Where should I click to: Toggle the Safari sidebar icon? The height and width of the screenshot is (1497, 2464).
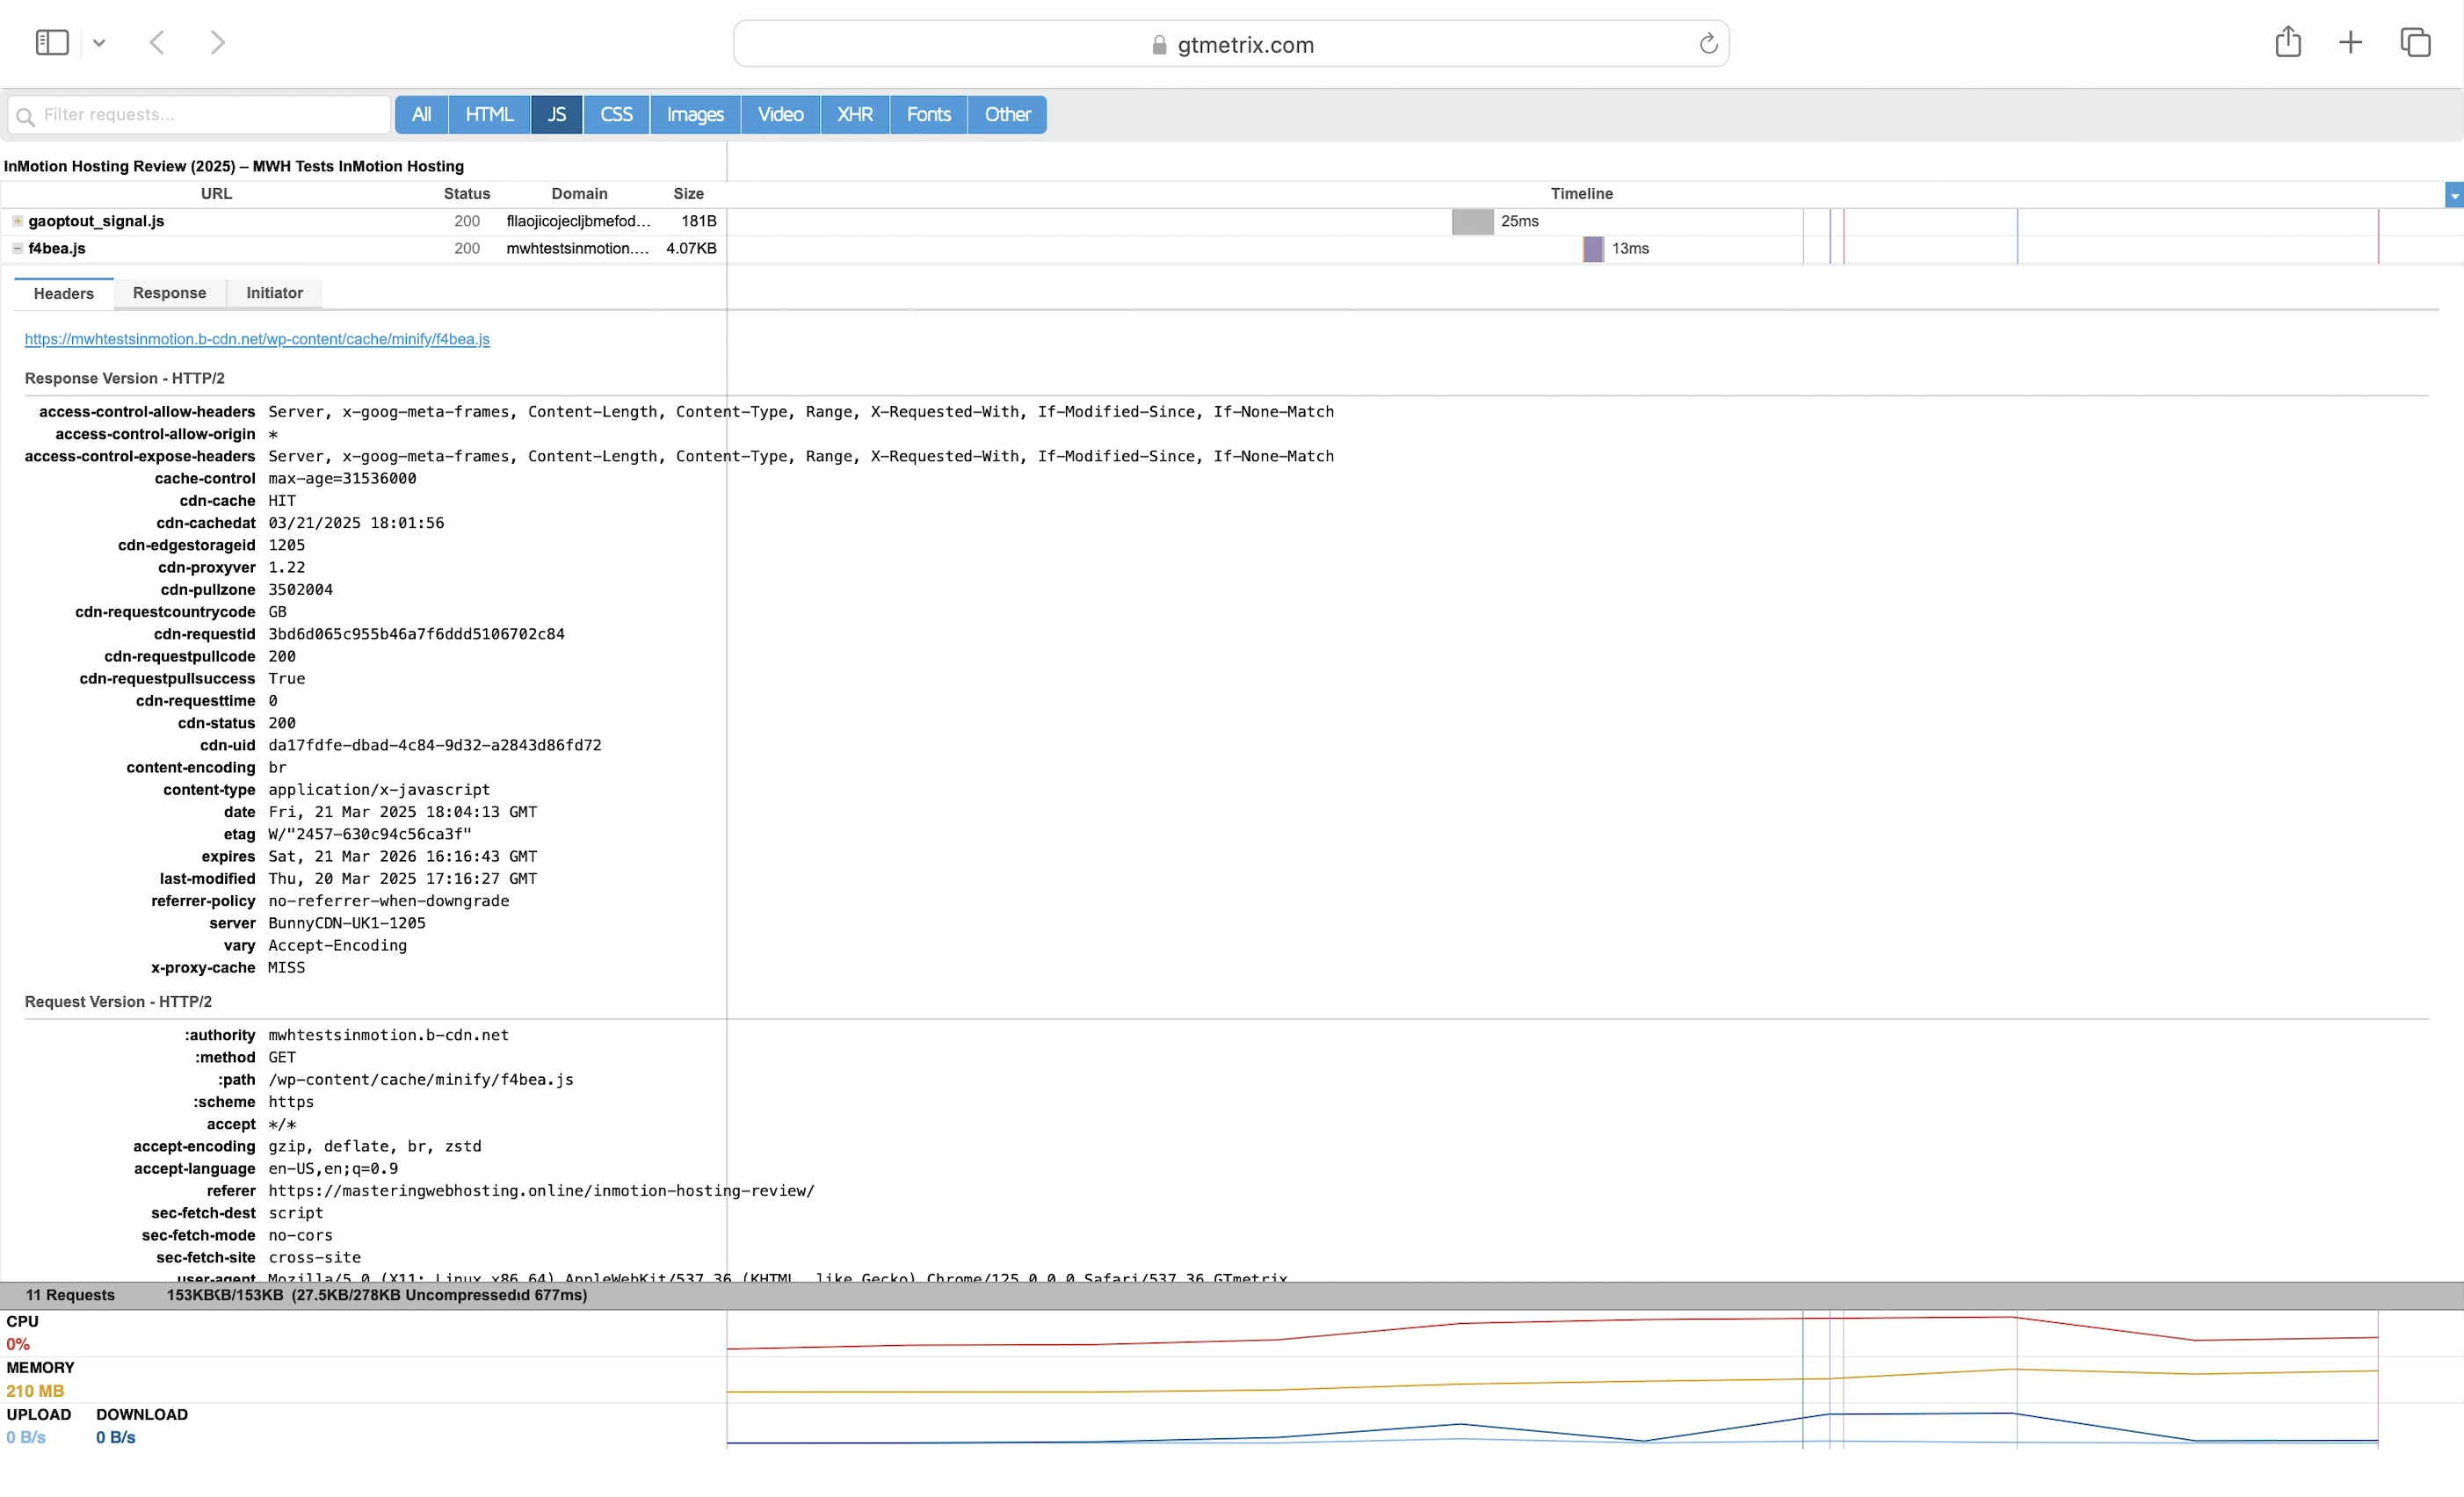click(51, 42)
